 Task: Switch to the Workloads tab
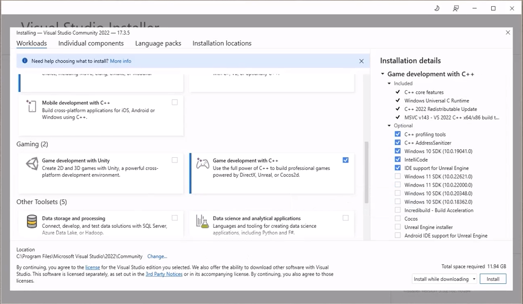point(32,43)
